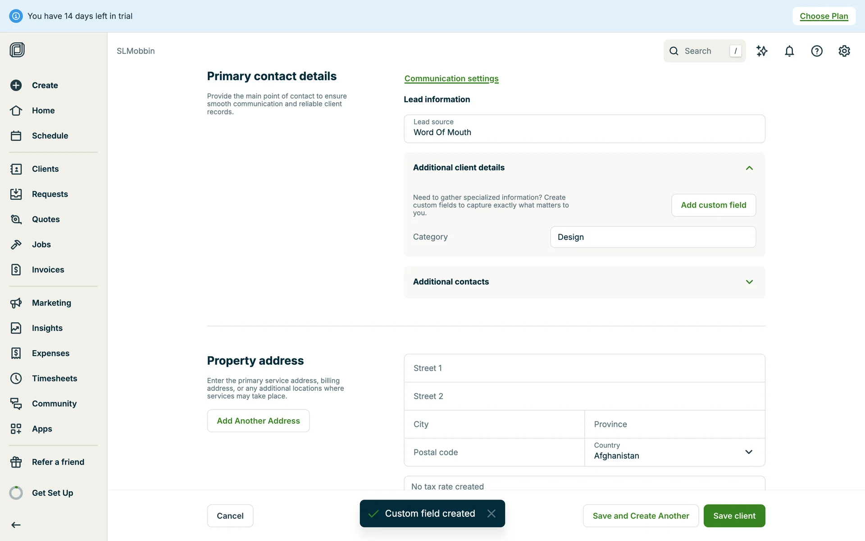Open the Country dropdown
This screenshot has width=865, height=541.
674,452
